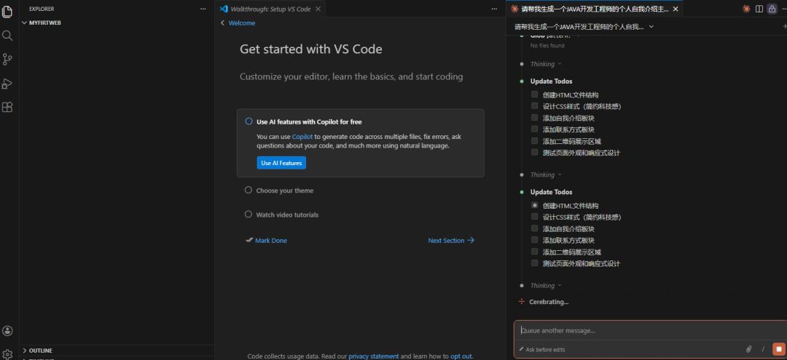Toggle the lock icon at the top right
The width and height of the screenshot is (787, 360).
(772, 9)
